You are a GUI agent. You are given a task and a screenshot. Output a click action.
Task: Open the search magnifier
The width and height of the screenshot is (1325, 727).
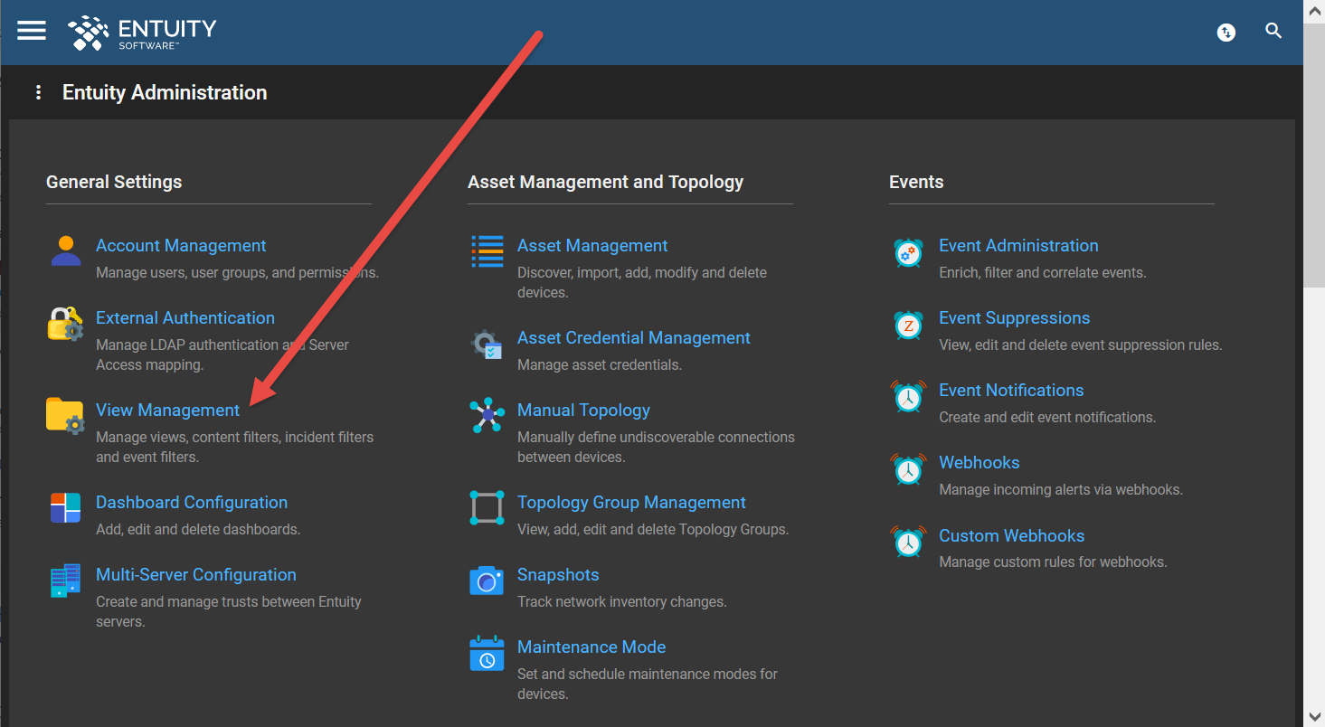click(x=1273, y=32)
